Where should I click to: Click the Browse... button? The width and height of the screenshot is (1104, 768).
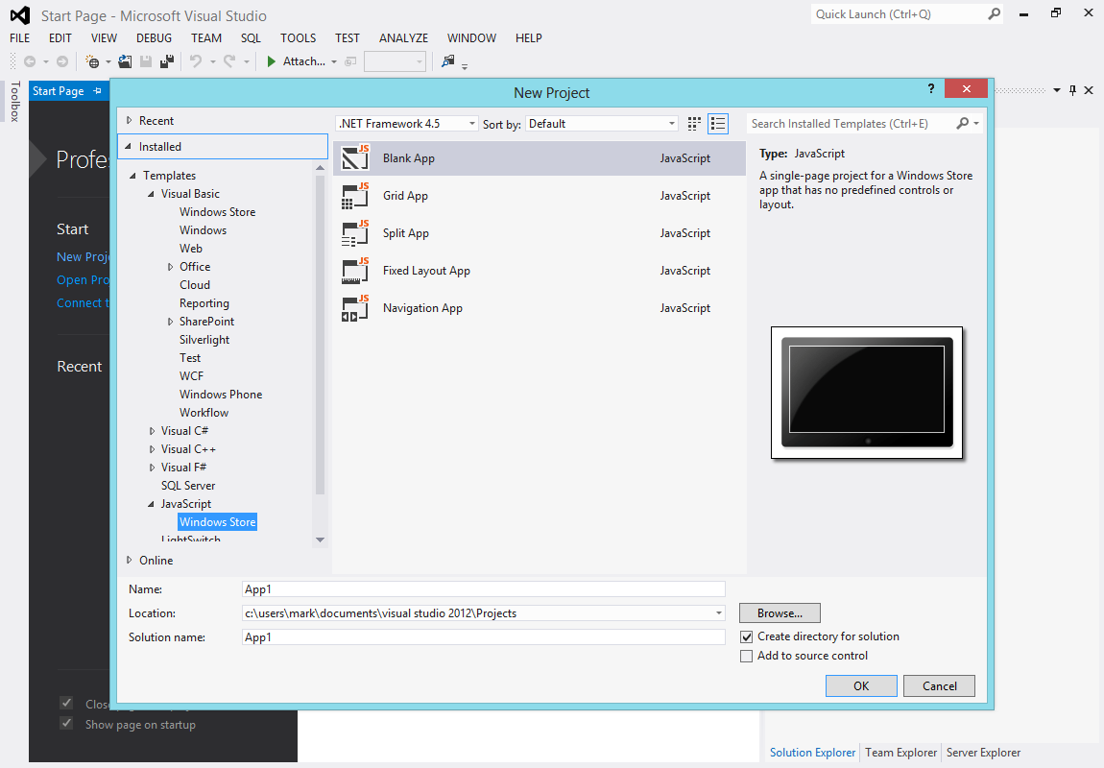[x=780, y=613]
